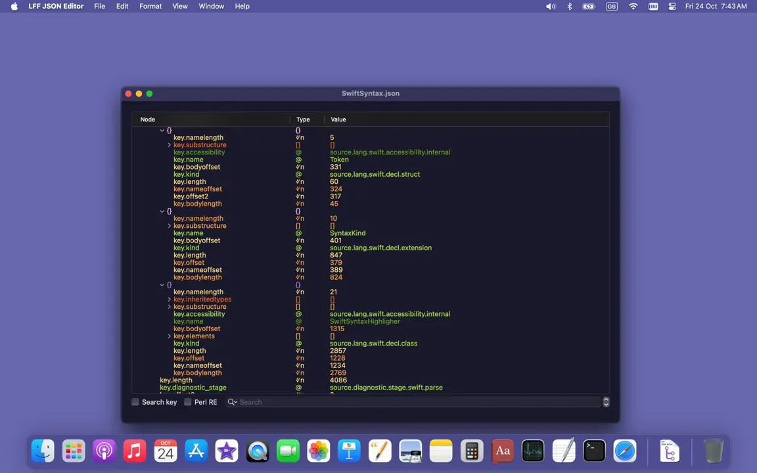Launch Calculator from the dock

tap(472, 451)
